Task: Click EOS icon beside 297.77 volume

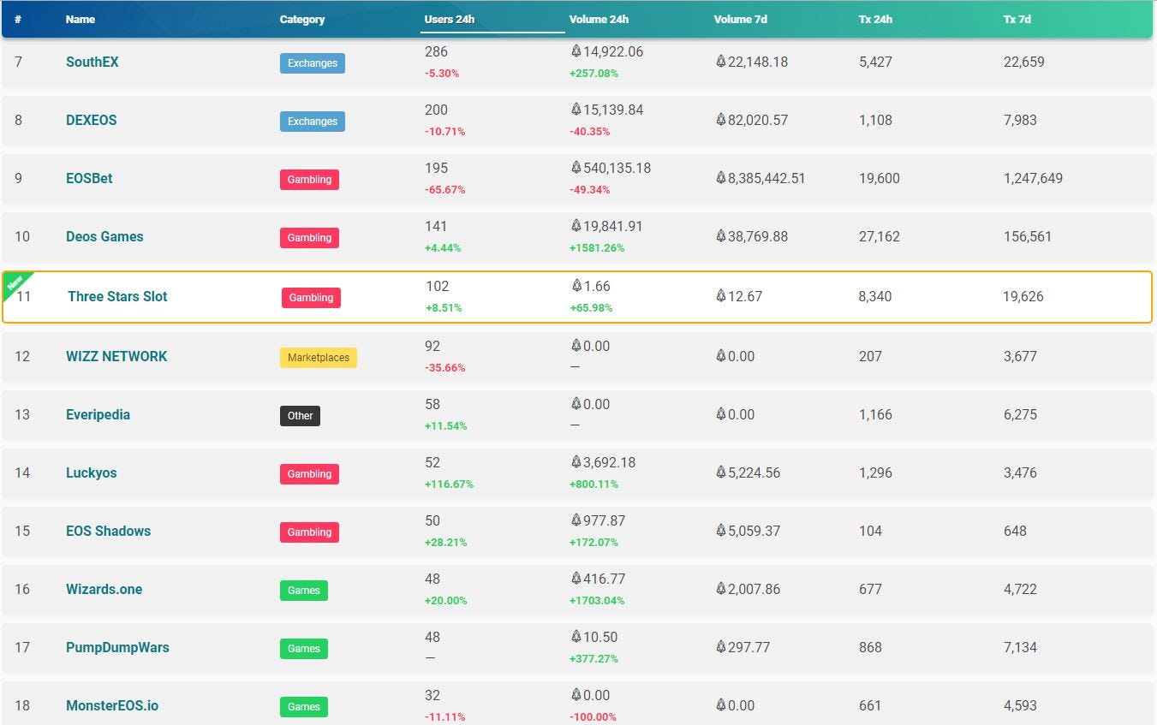Action: pos(720,647)
